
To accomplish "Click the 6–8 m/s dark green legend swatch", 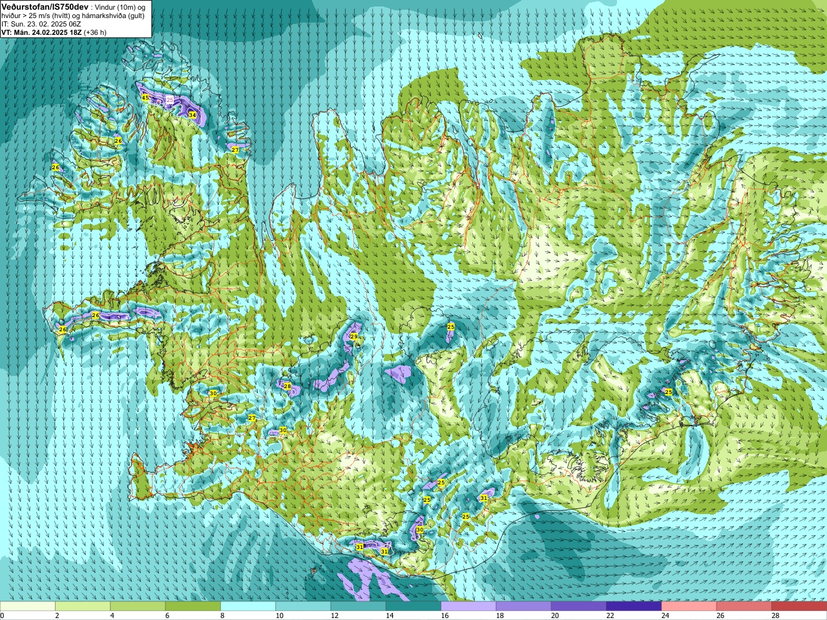I will 193,606.
